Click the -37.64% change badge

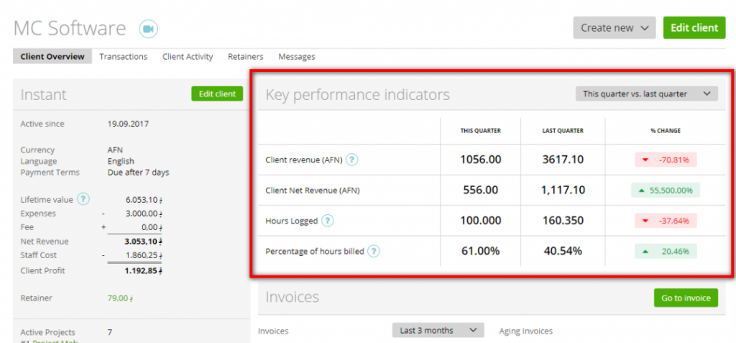tap(665, 220)
